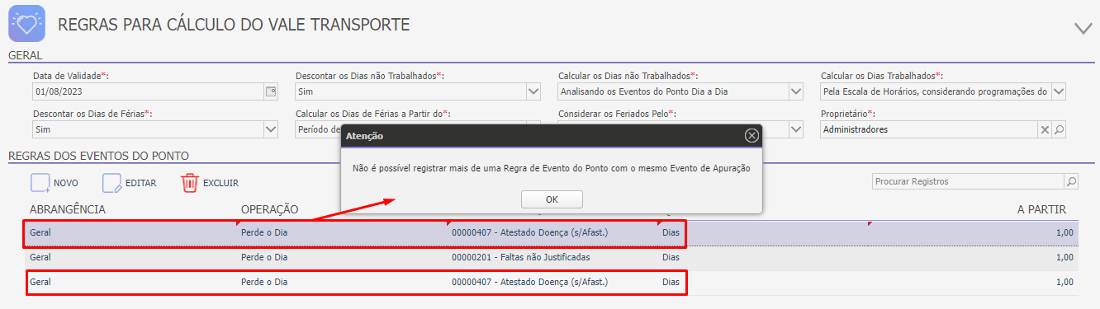Screen dimensions: 1100x309
Task: Click the Procurar Registros search field
Action: 968,181
